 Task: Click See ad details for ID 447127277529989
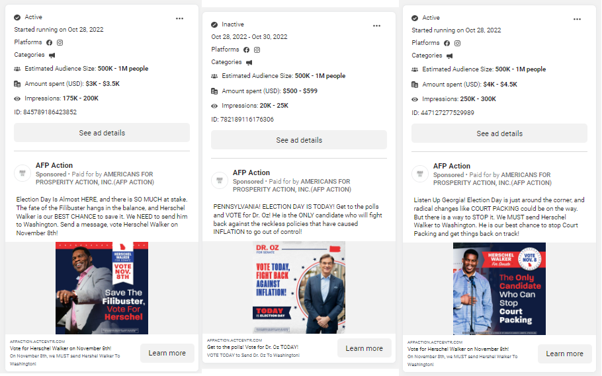pyautogui.click(x=499, y=133)
